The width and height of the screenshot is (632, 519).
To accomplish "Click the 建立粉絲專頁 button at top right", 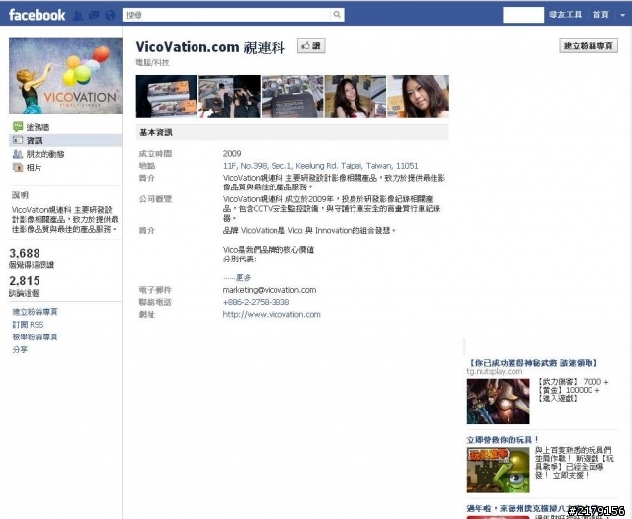I will [589, 46].
